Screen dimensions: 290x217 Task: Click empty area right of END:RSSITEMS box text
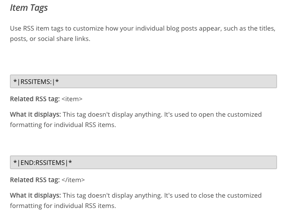[174, 162]
